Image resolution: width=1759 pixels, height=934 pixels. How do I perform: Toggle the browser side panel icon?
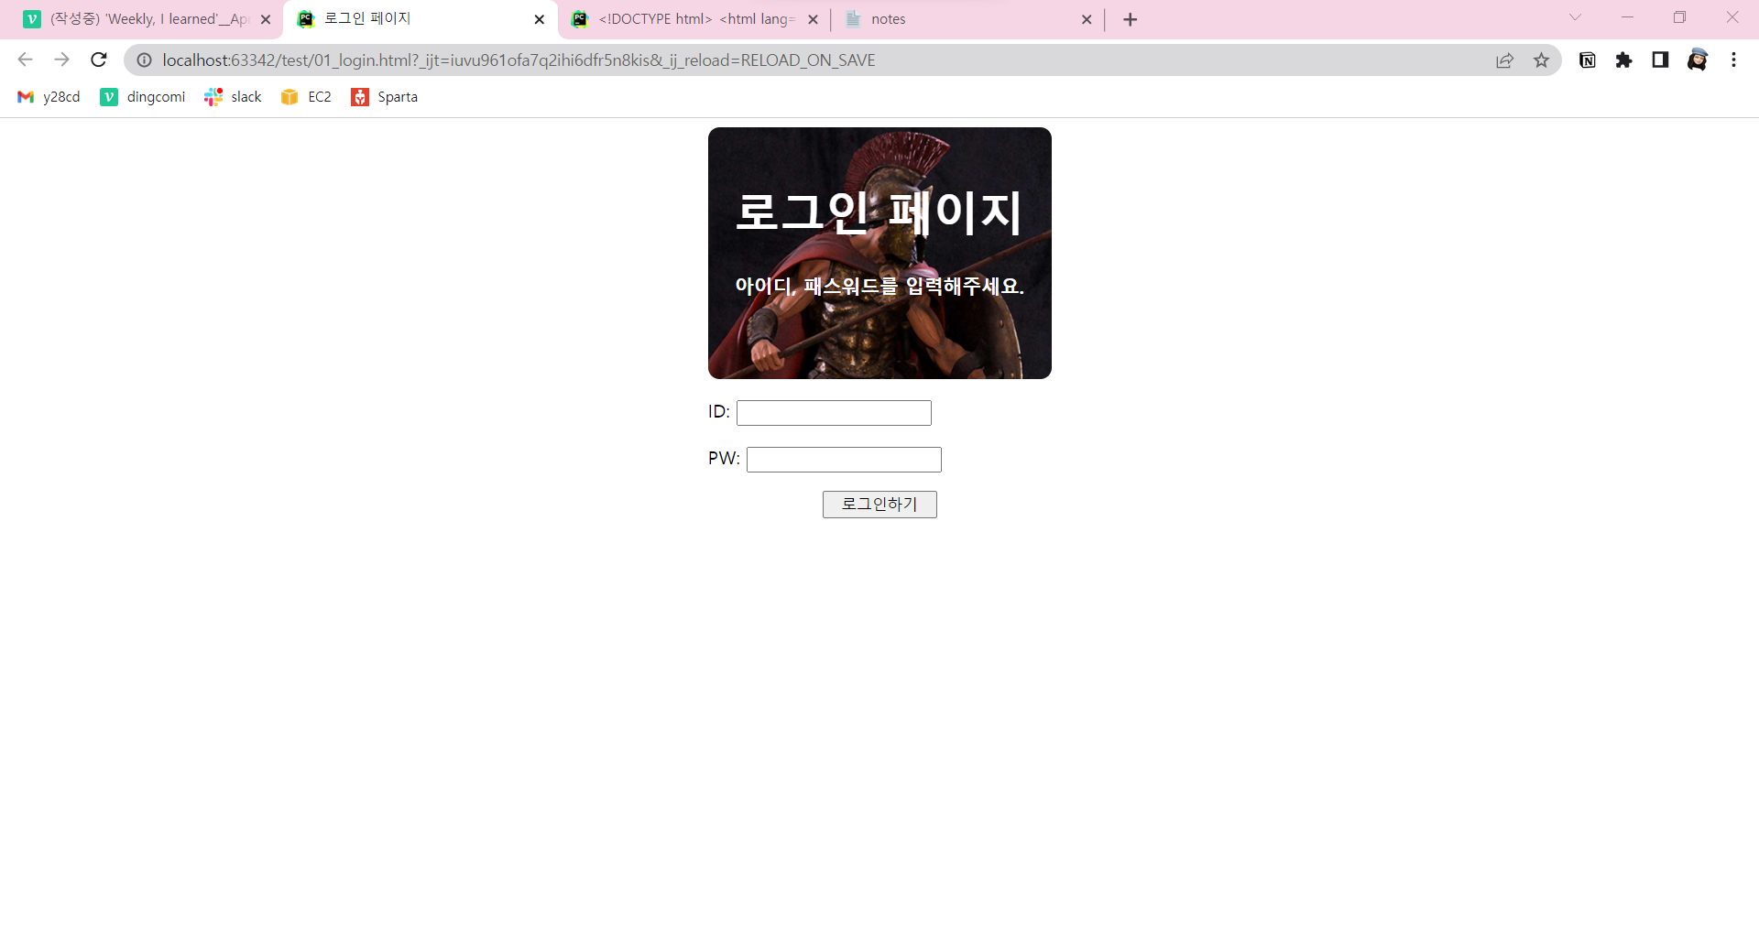(x=1660, y=60)
